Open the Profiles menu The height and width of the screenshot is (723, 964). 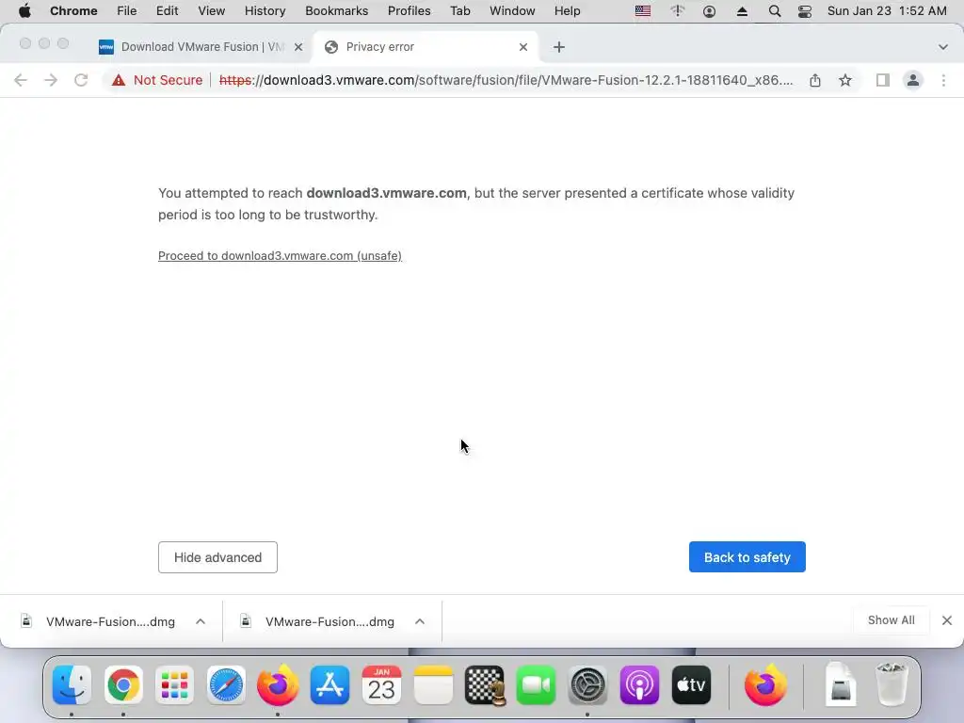[409, 11]
